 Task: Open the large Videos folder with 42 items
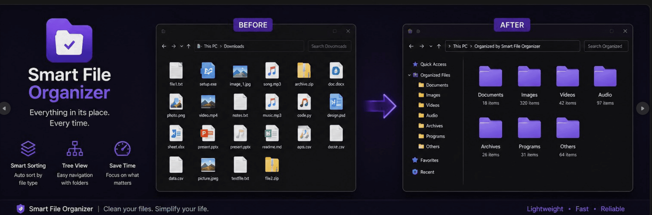[x=567, y=76]
